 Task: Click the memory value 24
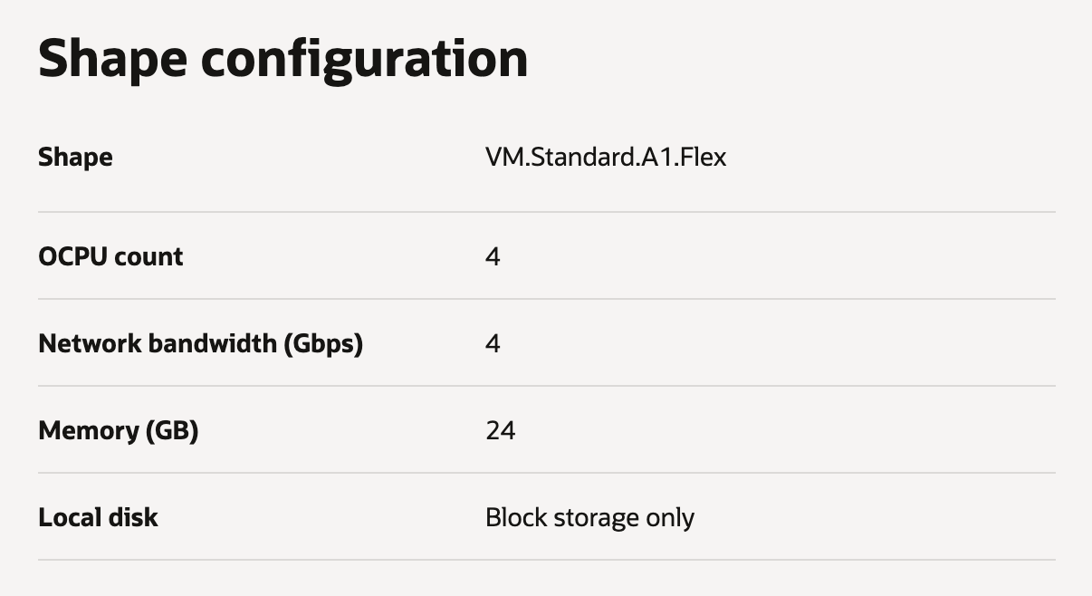[x=500, y=430]
